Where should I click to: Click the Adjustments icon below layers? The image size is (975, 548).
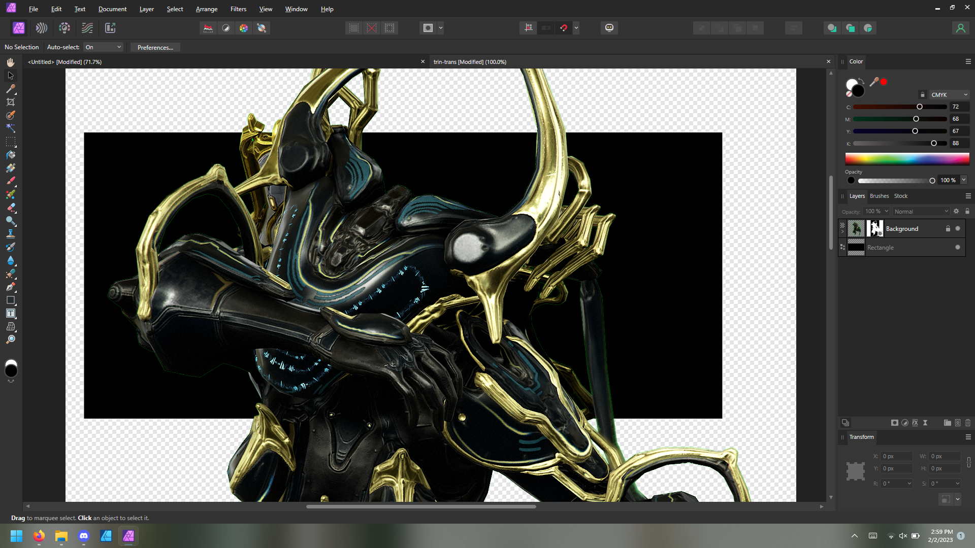[x=905, y=423]
